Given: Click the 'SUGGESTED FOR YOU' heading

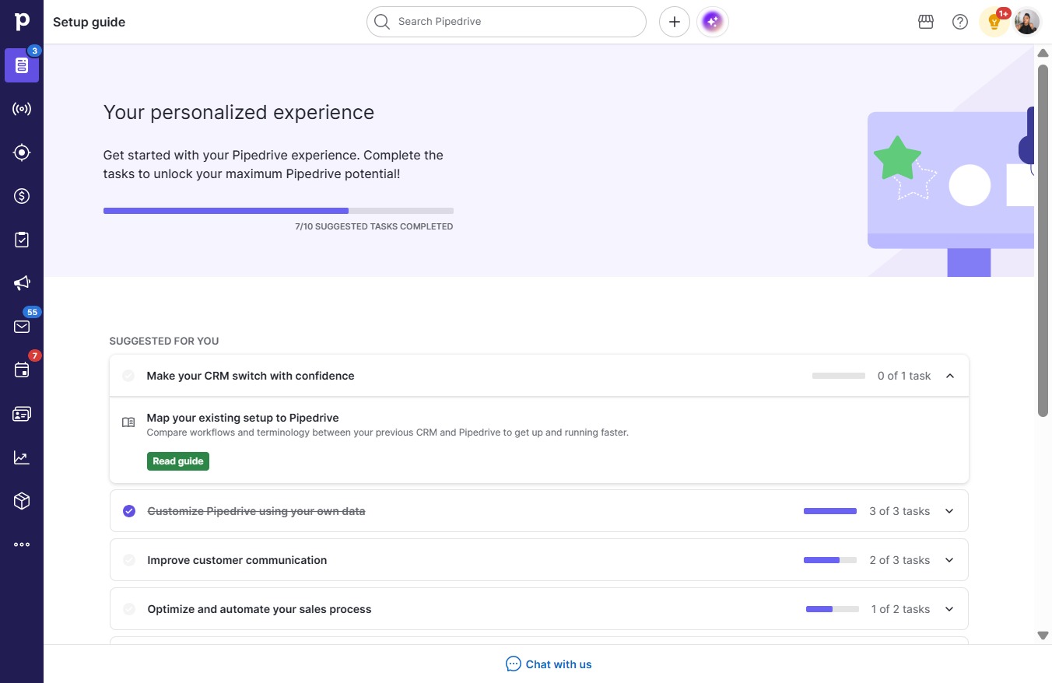Looking at the screenshot, I should [x=164, y=341].
